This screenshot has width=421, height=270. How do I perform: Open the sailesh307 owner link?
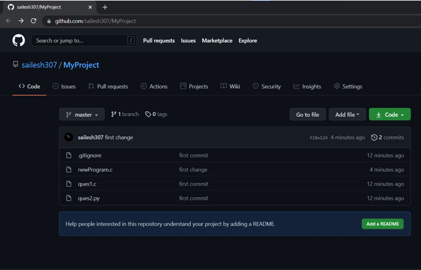39,65
